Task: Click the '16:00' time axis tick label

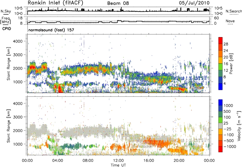Action: tap(149, 161)
